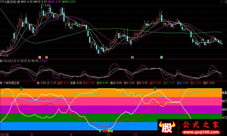Click the stock name *ST大通(日线)
This screenshot has height=136, width=227.
point(8,2)
